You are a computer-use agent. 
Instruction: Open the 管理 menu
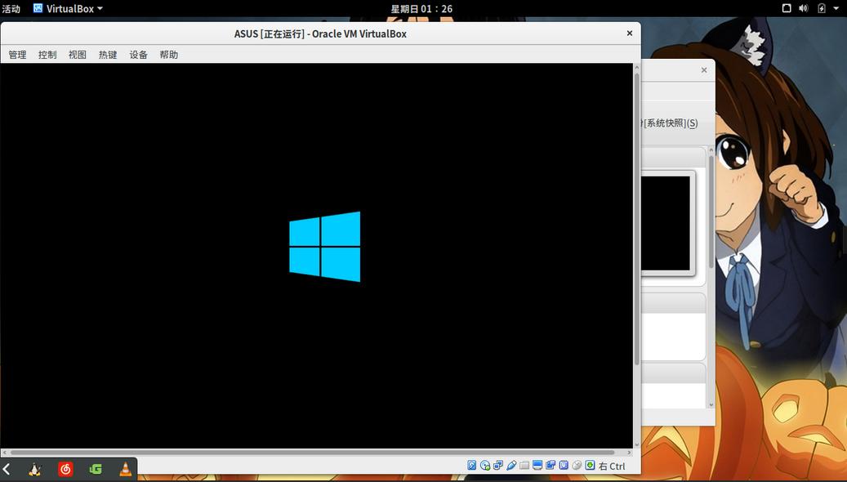(x=17, y=55)
